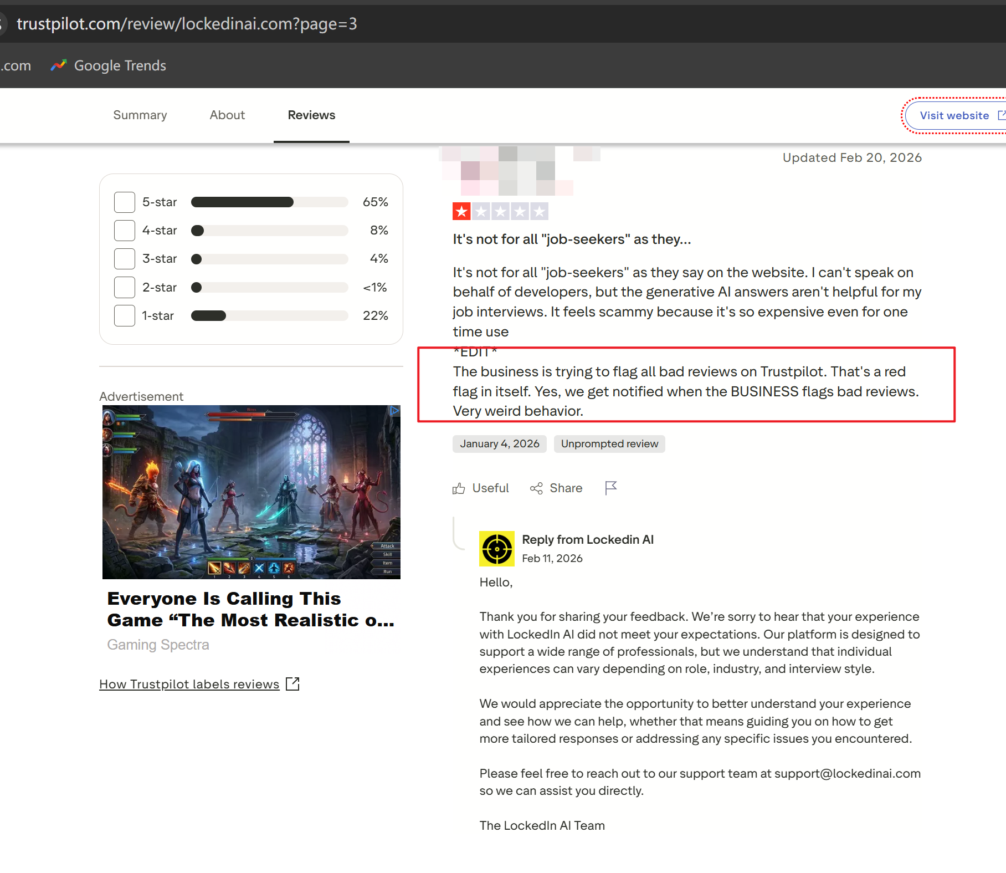Viewport: 1006px width, 873px height.
Task: Check the 5-star filter checkbox
Action: coord(125,202)
